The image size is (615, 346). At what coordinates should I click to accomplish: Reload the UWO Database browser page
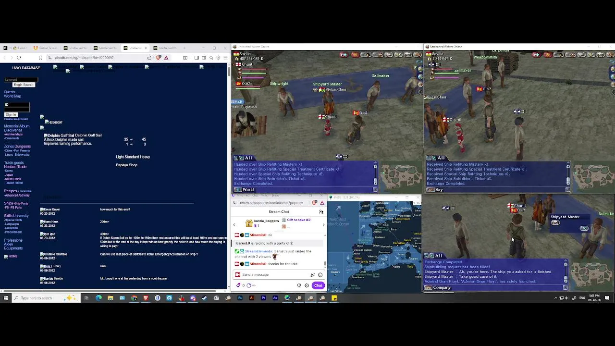[19, 58]
